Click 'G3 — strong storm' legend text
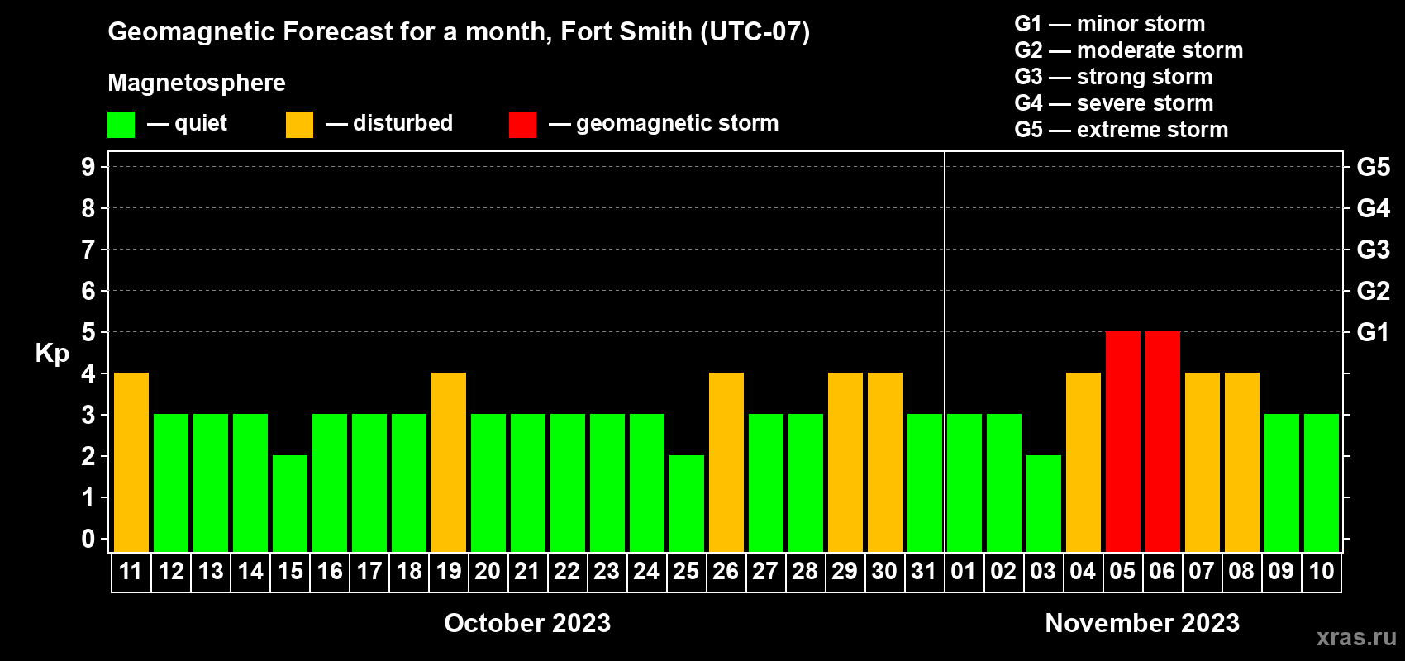 [x=1114, y=77]
